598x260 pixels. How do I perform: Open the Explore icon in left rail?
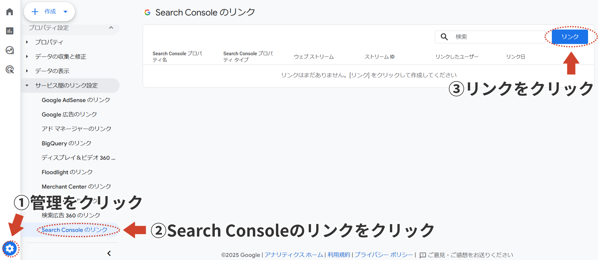[10, 50]
